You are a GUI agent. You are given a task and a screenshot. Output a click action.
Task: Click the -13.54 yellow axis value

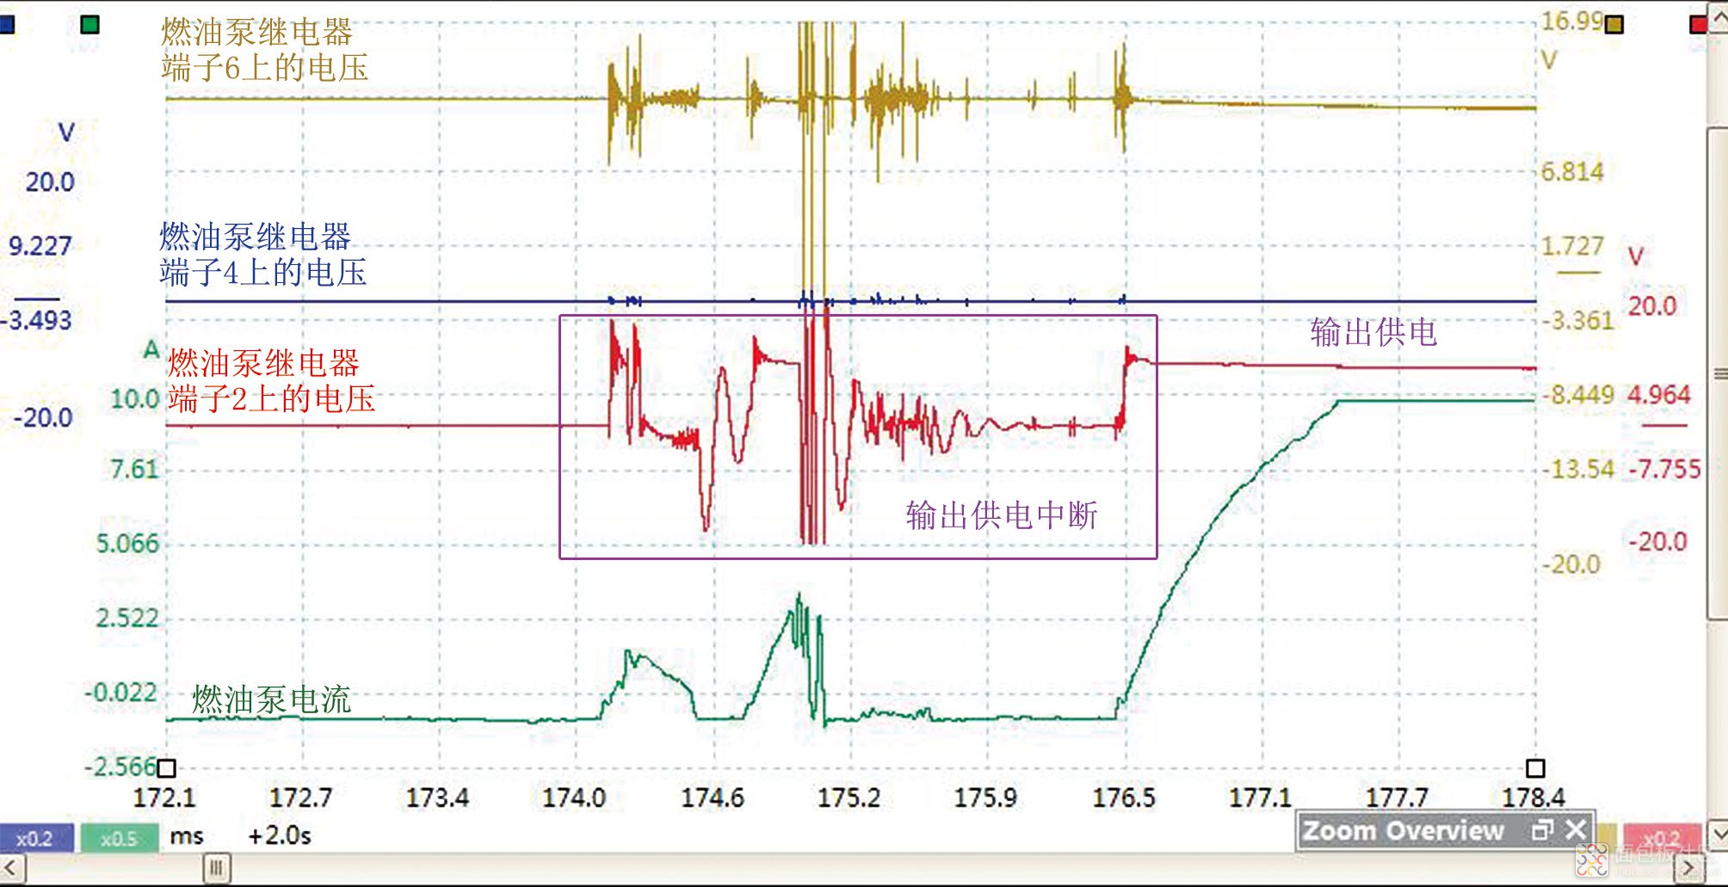coord(1578,470)
